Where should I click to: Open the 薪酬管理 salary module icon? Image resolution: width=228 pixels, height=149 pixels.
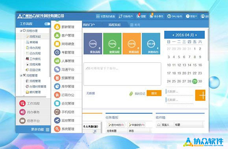(x=57, y=27)
